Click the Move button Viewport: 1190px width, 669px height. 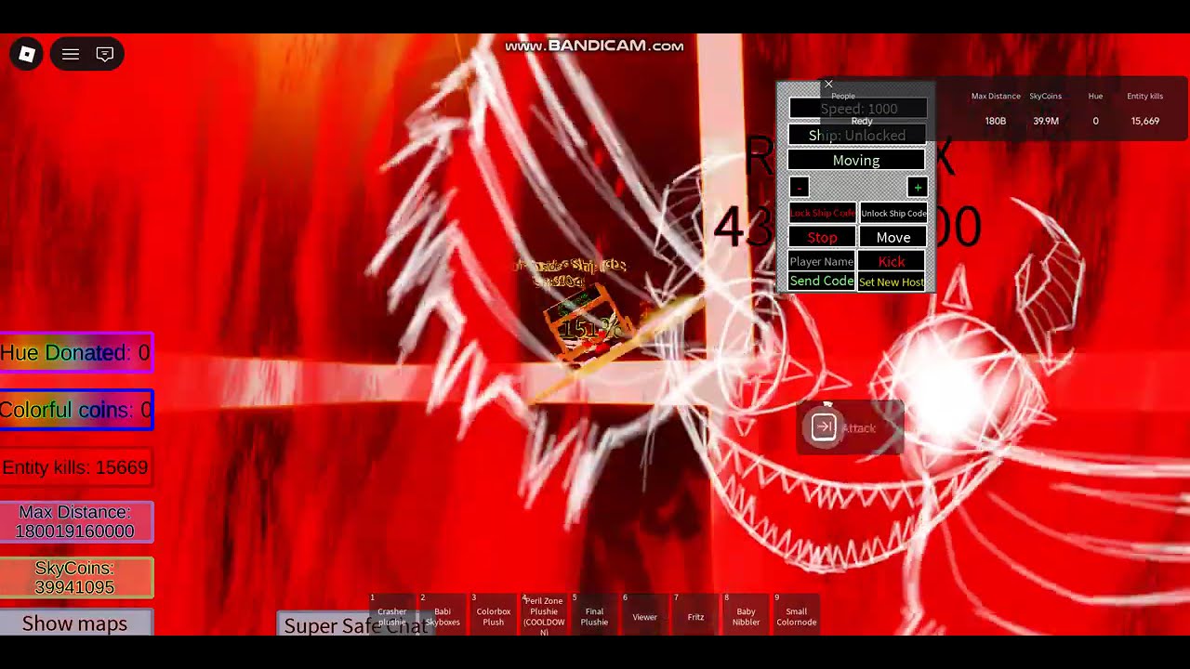(x=892, y=238)
